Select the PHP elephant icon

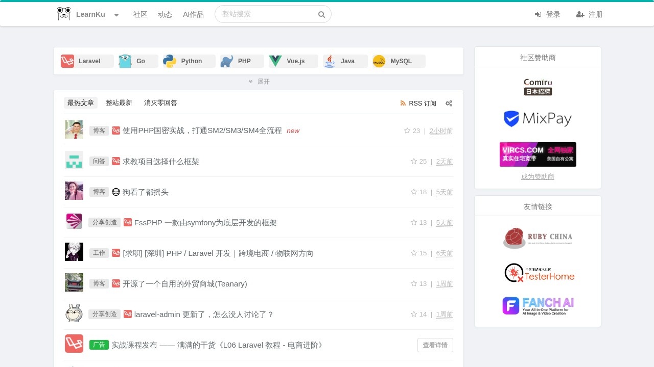[226, 61]
